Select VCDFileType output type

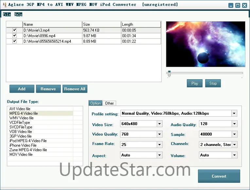pyautogui.click(x=40, y=123)
